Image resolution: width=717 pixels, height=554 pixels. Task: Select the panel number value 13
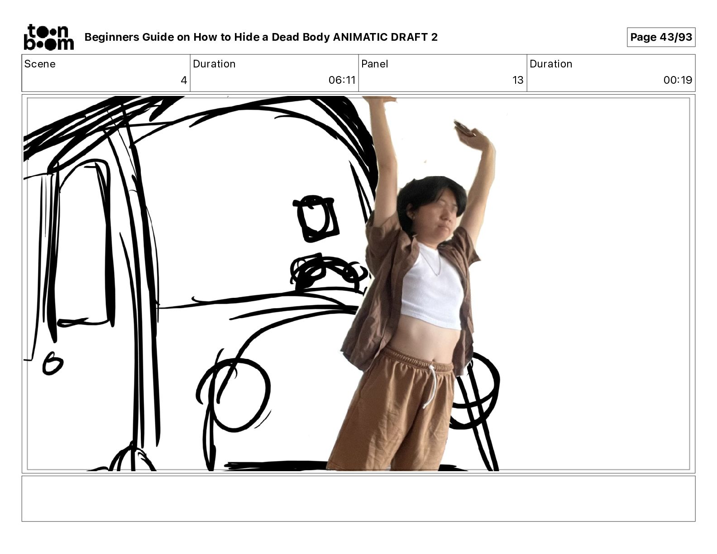point(517,81)
